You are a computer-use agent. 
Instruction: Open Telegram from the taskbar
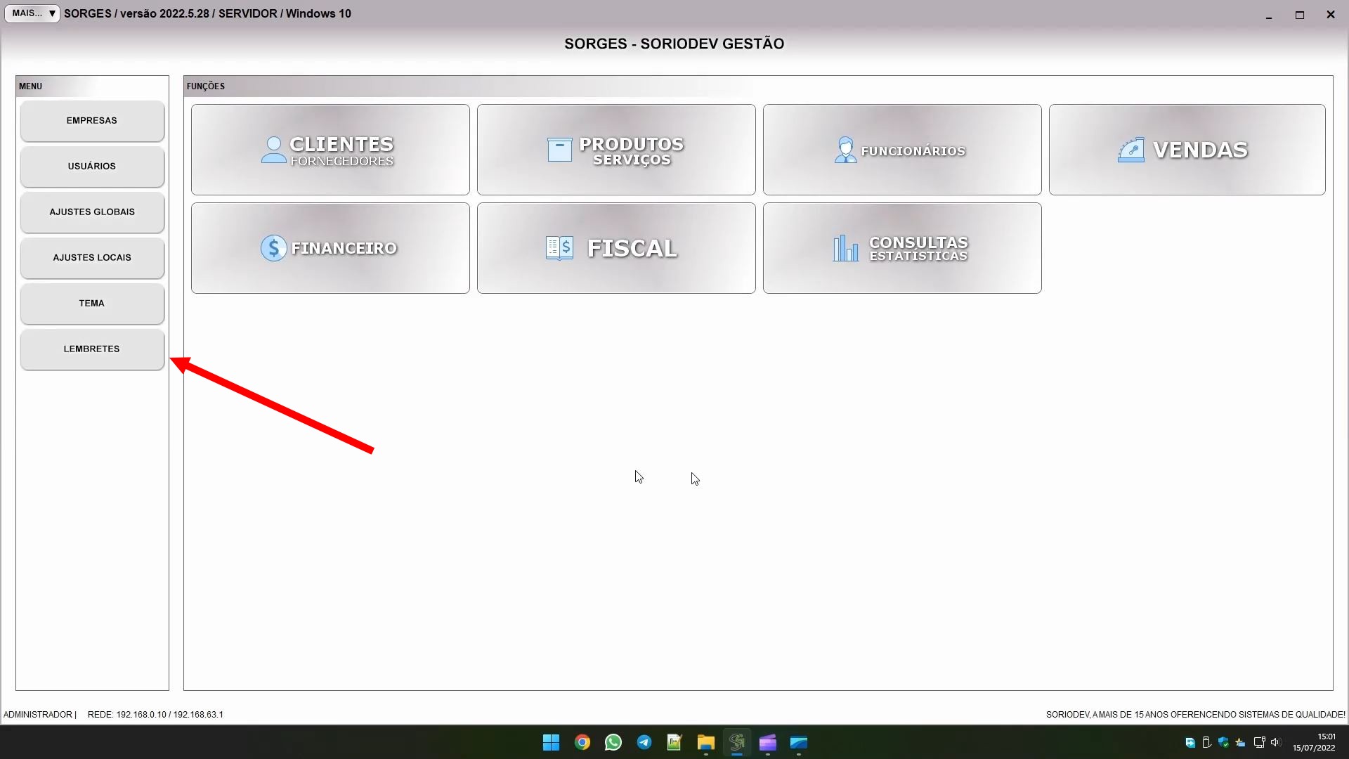[x=644, y=742]
